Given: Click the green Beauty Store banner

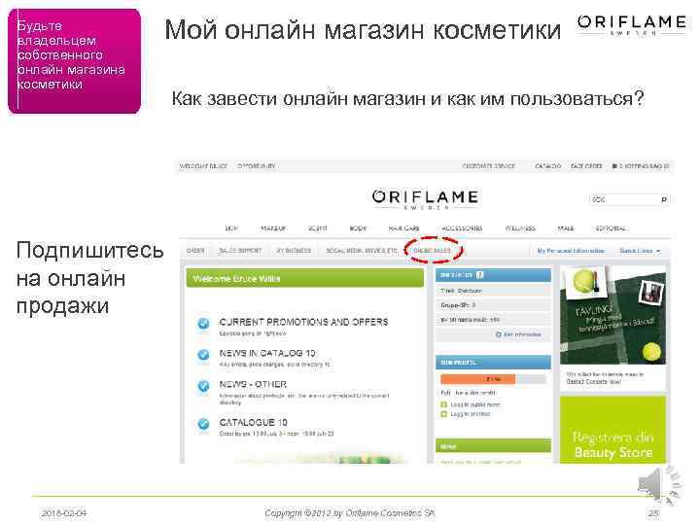Looking at the screenshot, I should (x=612, y=430).
